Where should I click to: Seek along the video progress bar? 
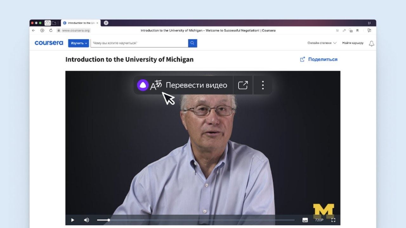pos(197,220)
